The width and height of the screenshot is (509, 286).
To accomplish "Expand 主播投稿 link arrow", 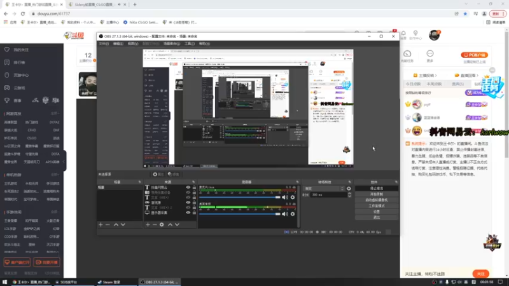I will click(x=436, y=76).
